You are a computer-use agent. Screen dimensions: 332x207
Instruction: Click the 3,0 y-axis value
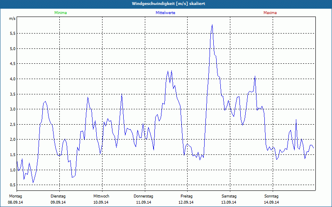13,109
